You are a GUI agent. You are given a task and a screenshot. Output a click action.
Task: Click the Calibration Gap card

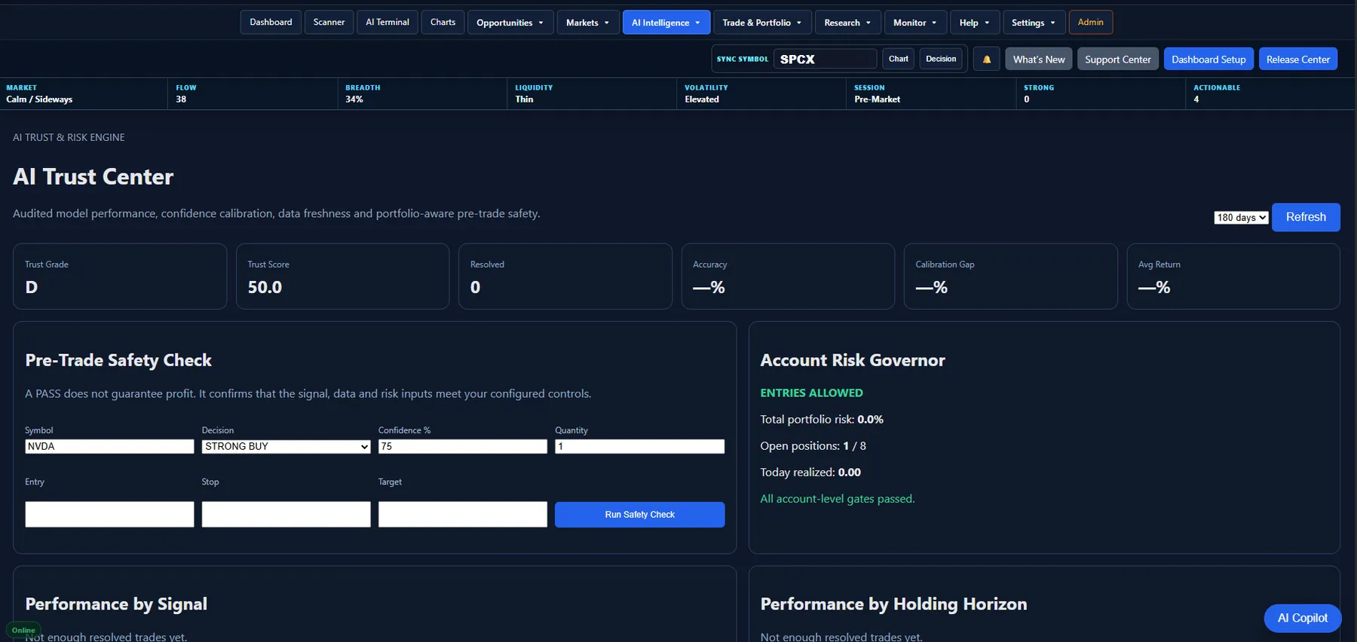[1010, 276]
